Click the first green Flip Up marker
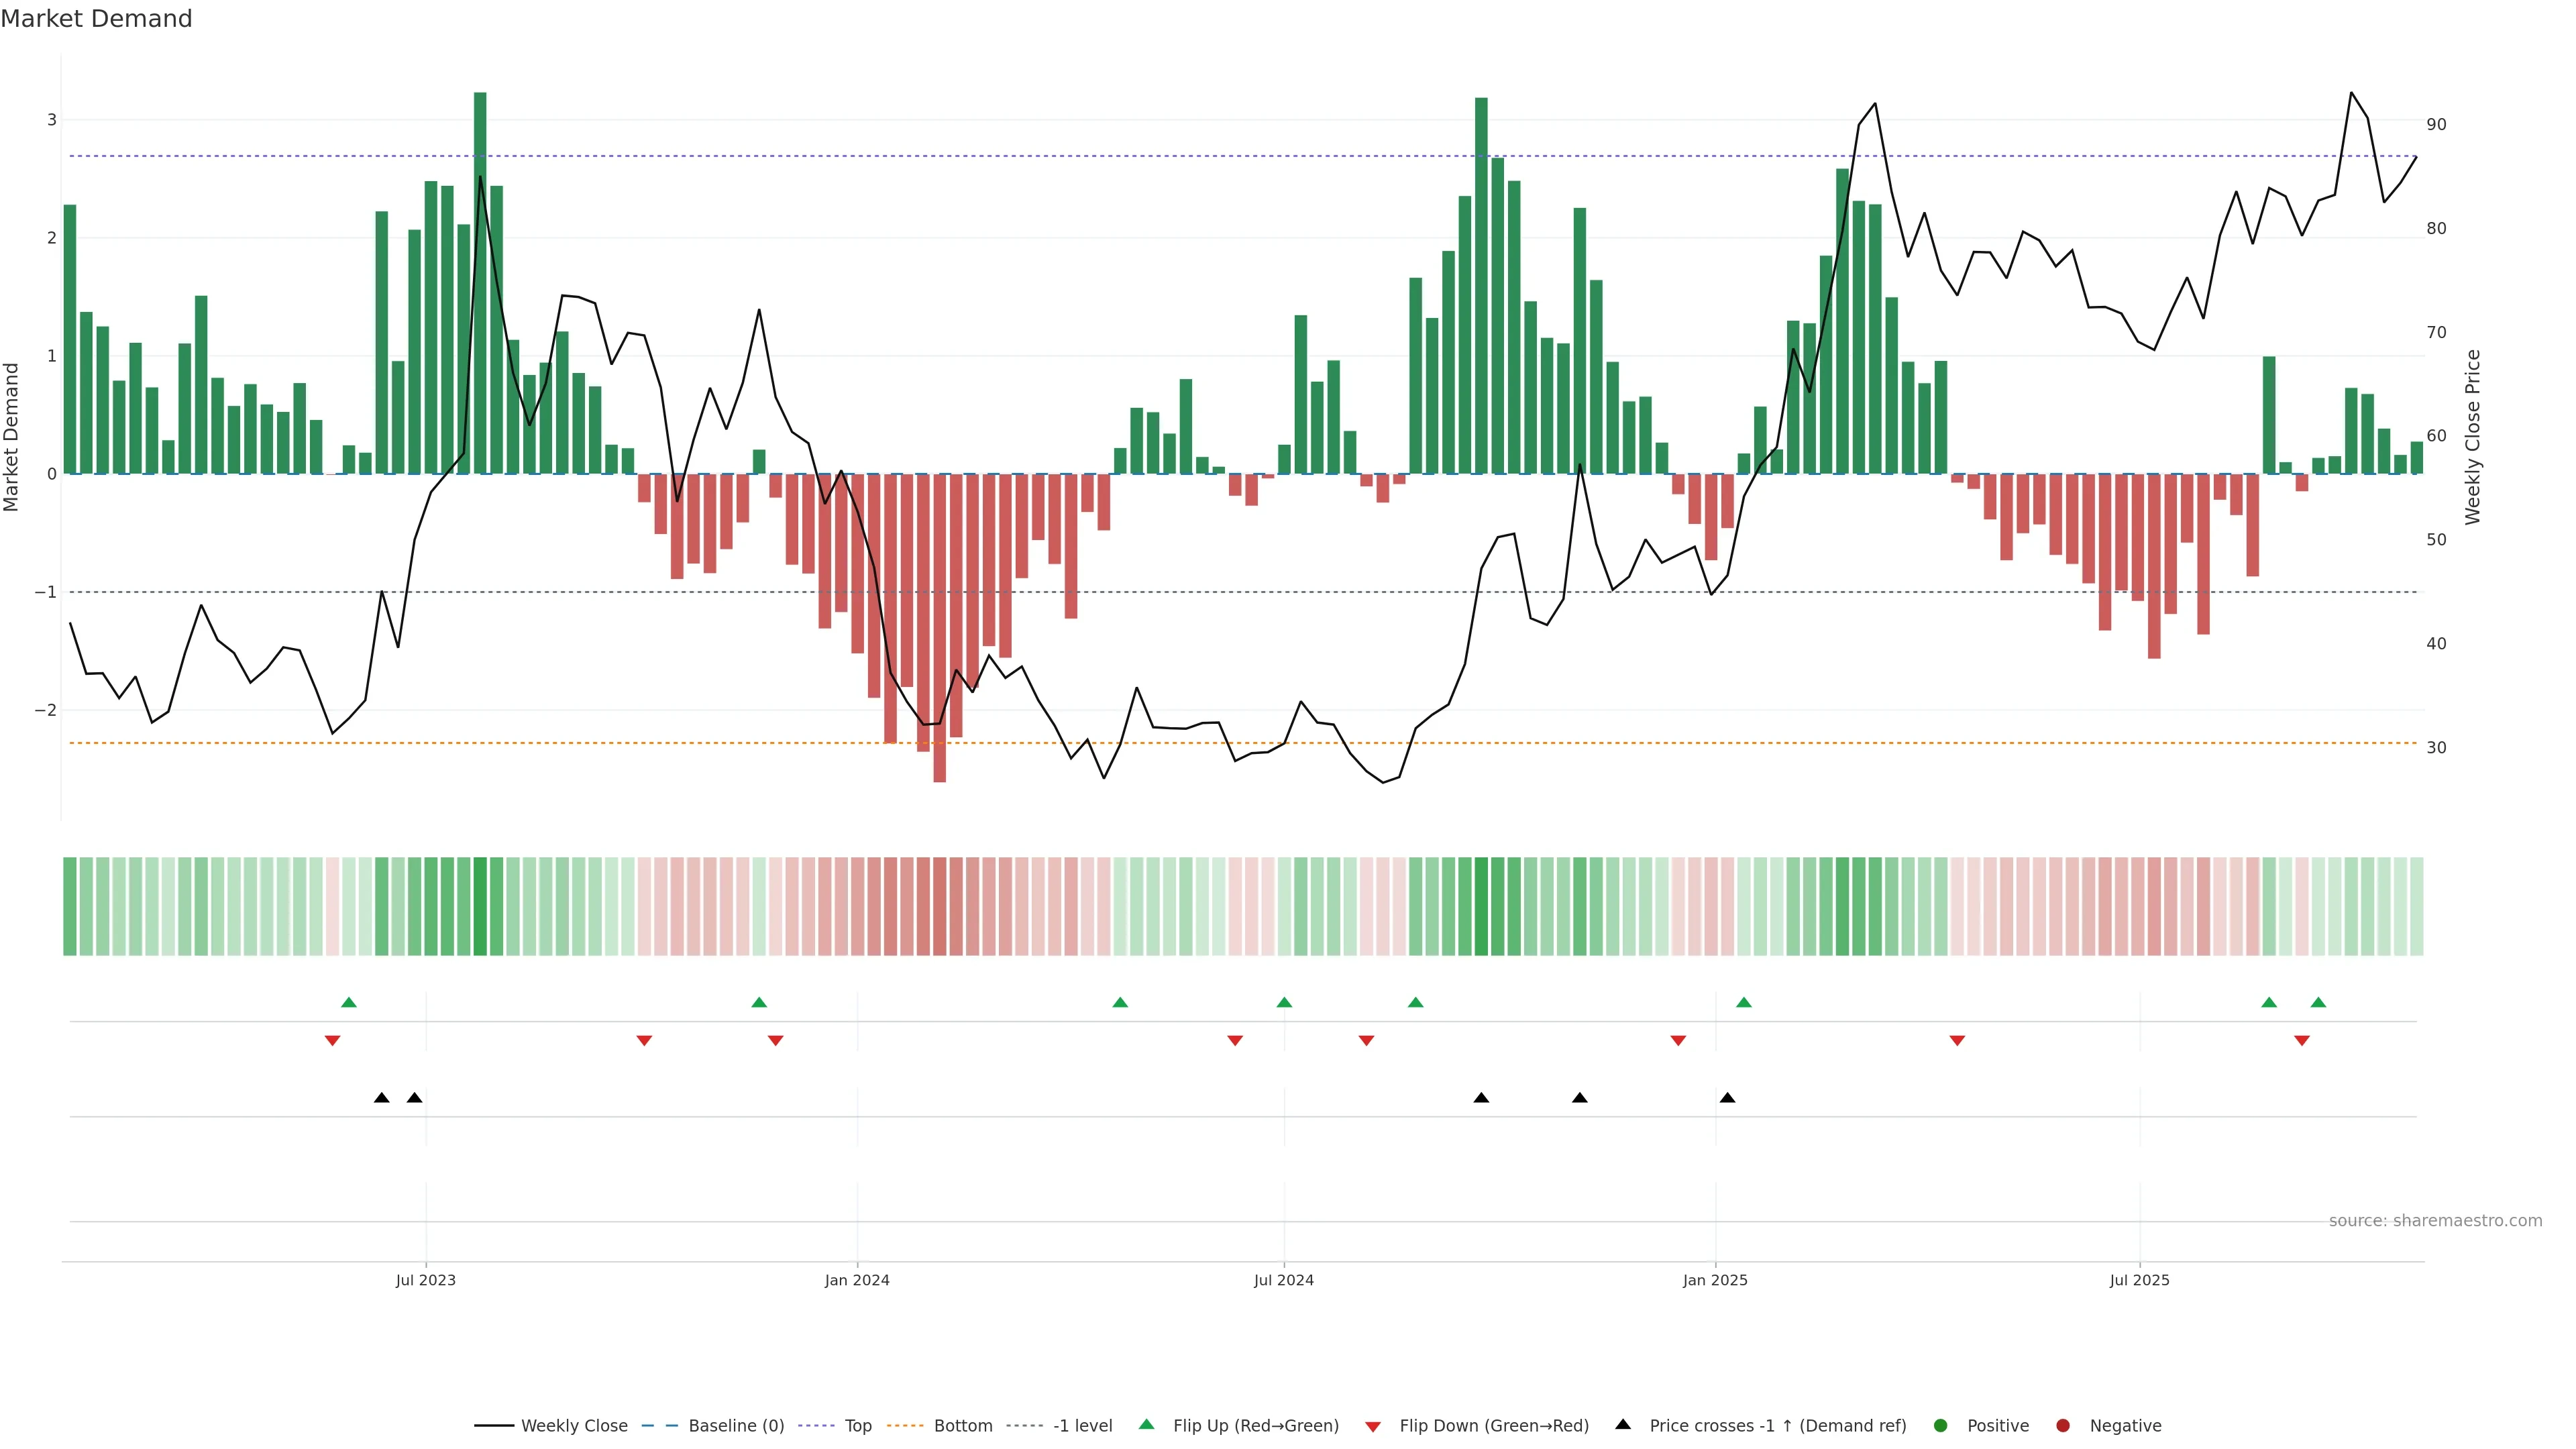The image size is (2576, 1449). click(349, 1002)
